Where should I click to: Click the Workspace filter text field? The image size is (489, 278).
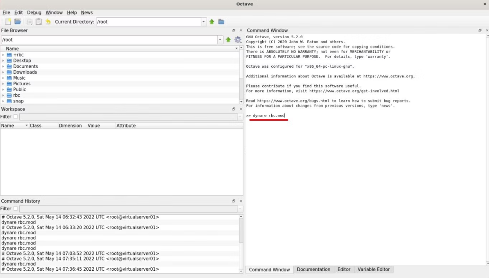click(x=128, y=117)
